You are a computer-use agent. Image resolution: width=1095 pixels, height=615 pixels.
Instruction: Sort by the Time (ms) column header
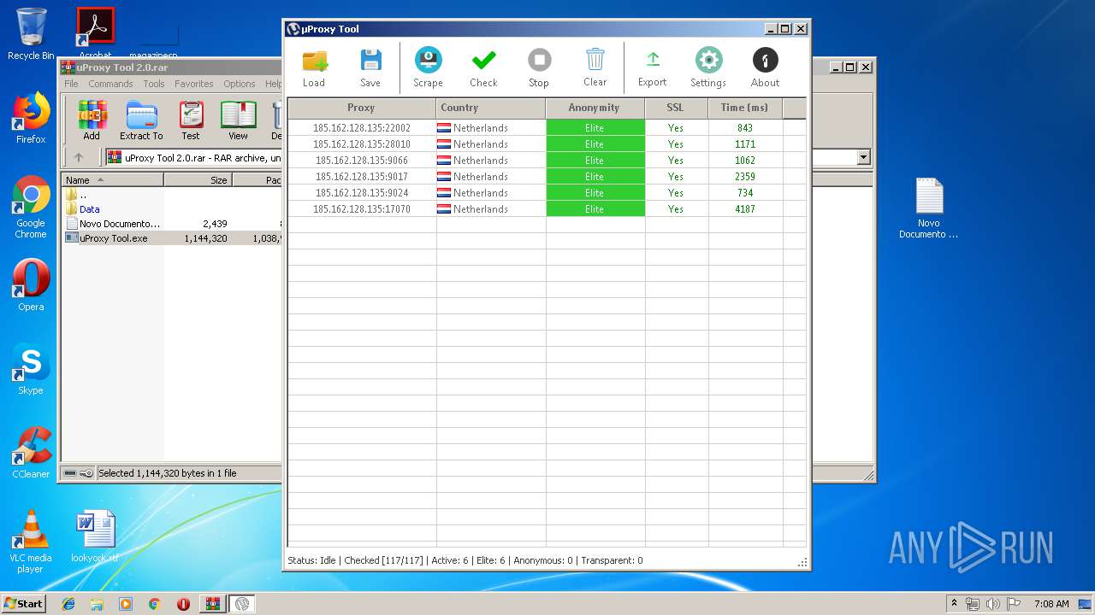point(745,108)
